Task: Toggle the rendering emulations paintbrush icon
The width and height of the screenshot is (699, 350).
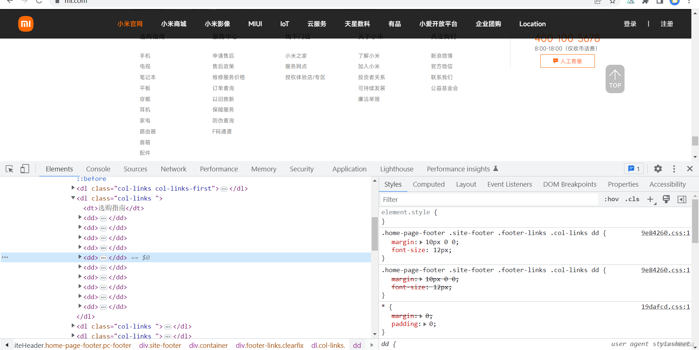Action: pyautogui.click(x=666, y=199)
